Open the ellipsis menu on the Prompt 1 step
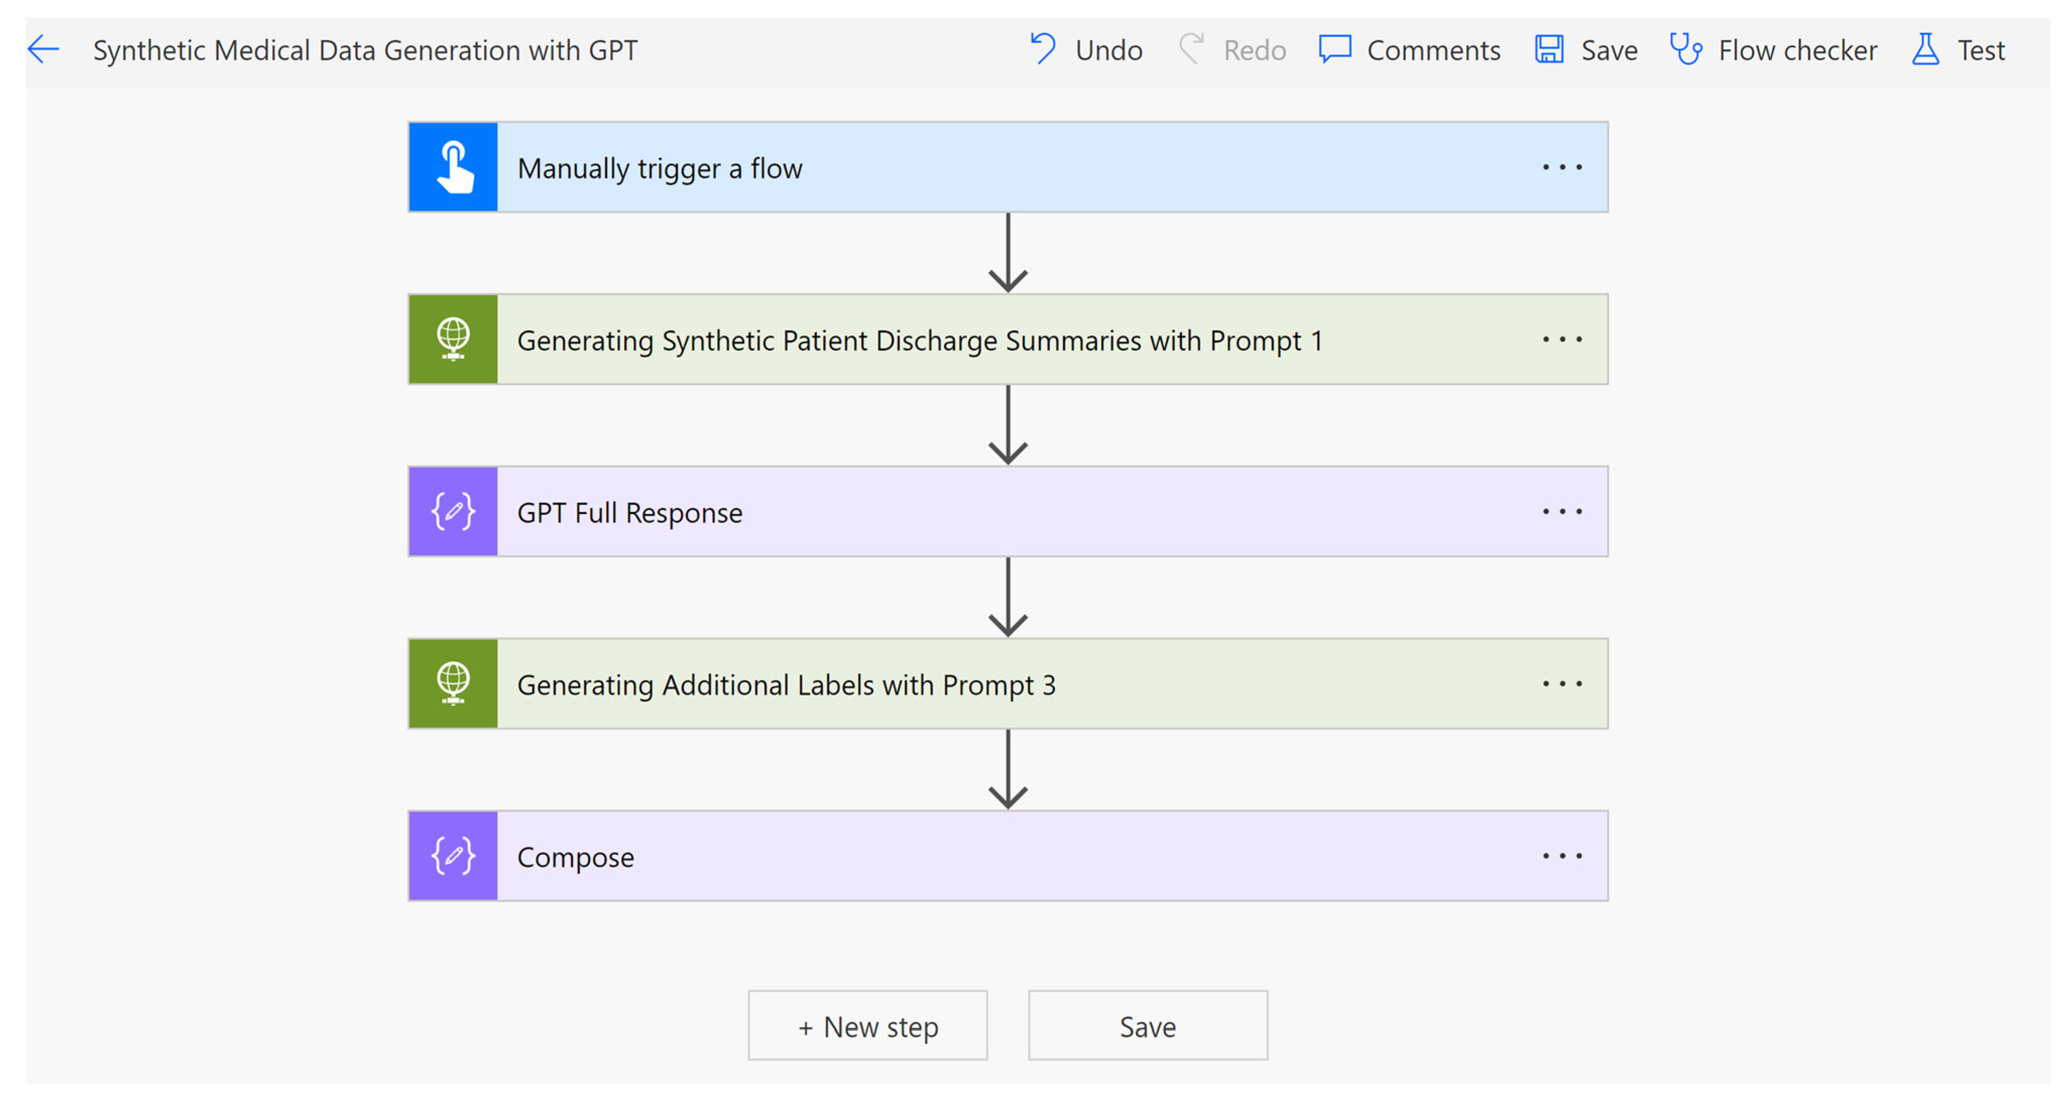The height and width of the screenshot is (1100, 2070). (1561, 339)
